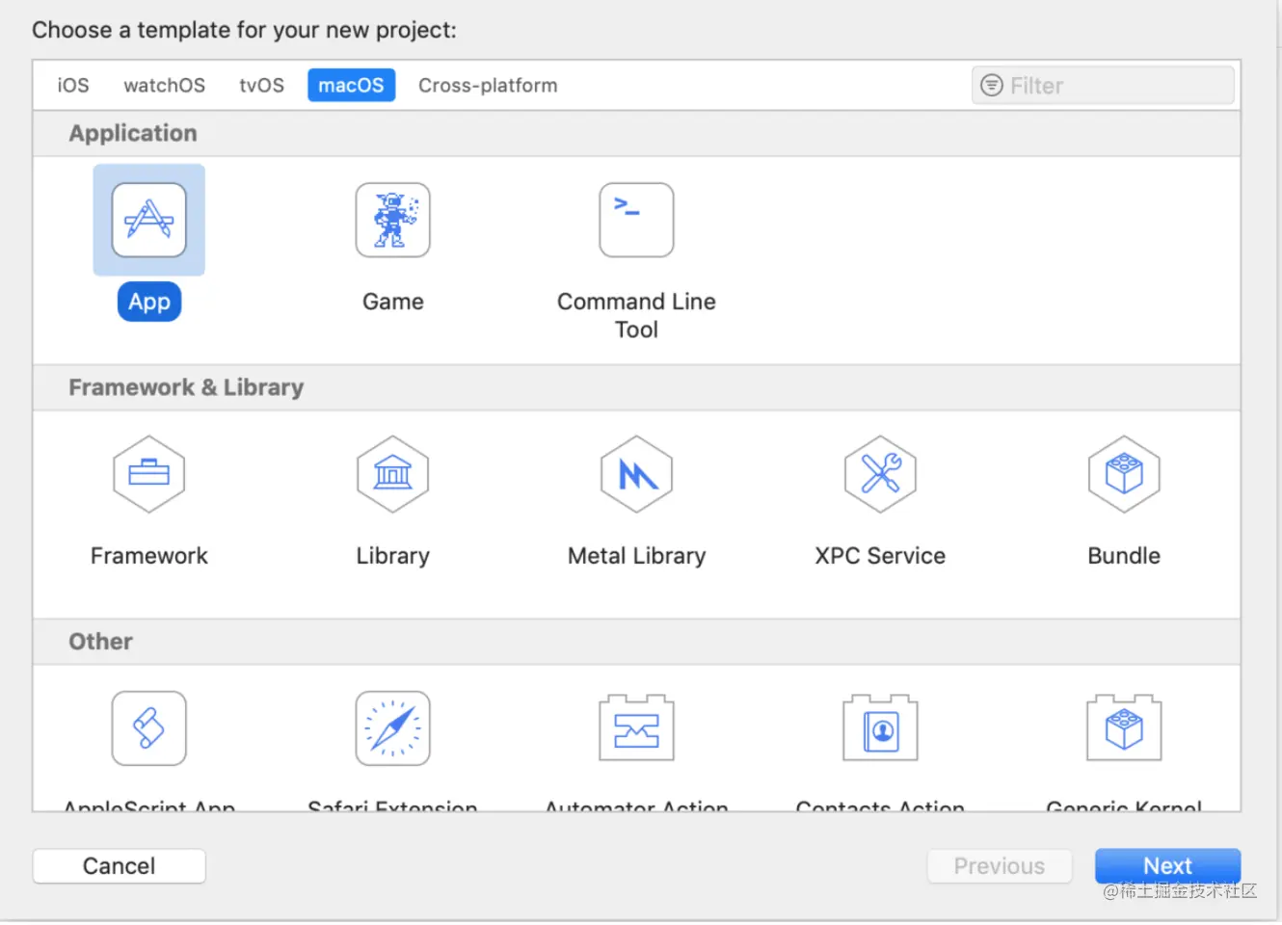Click the Previous button

[1000, 866]
